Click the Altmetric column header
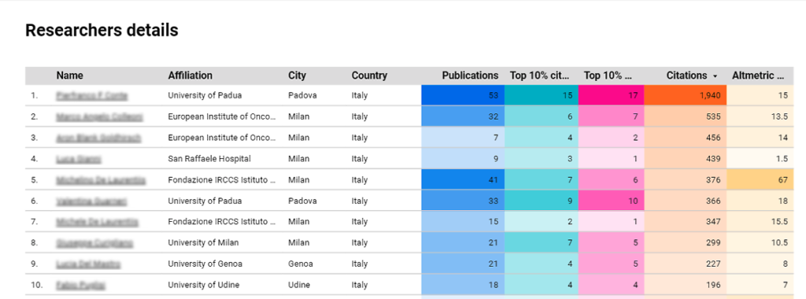The image size is (806, 299). pyautogui.click(x=758, y=76)
